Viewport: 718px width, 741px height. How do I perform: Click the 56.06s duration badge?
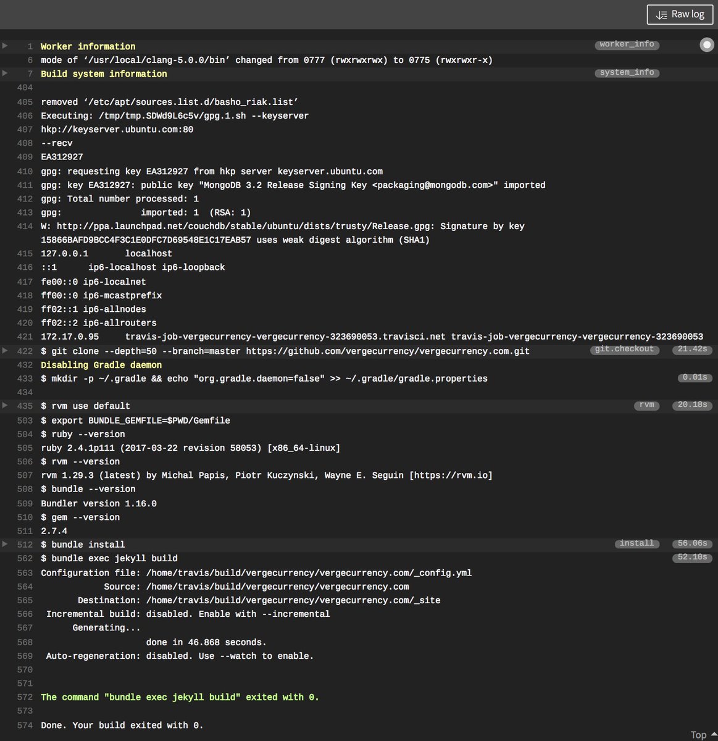click(692, 543)
